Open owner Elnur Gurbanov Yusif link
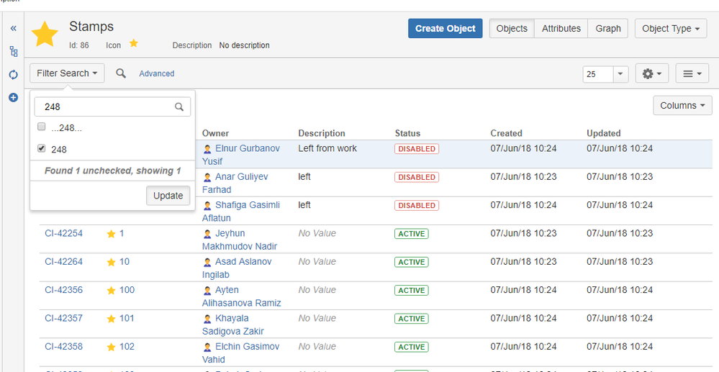 point(240,155)
